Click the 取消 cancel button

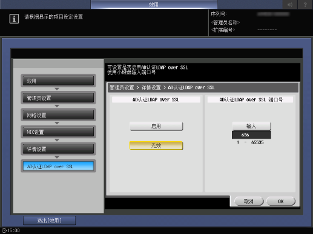[249, 201]
